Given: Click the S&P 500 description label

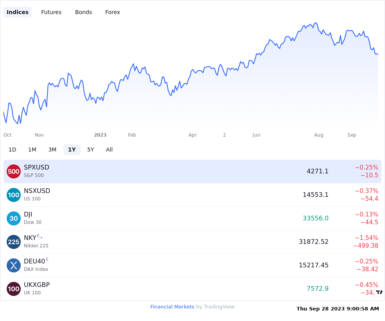Looking at the screenshot, I should click(x=34, y=175).
